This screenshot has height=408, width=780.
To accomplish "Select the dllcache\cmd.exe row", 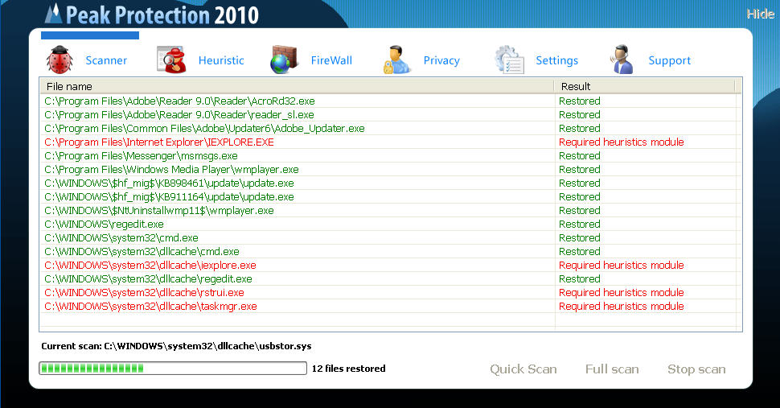I will click(391, 252).
